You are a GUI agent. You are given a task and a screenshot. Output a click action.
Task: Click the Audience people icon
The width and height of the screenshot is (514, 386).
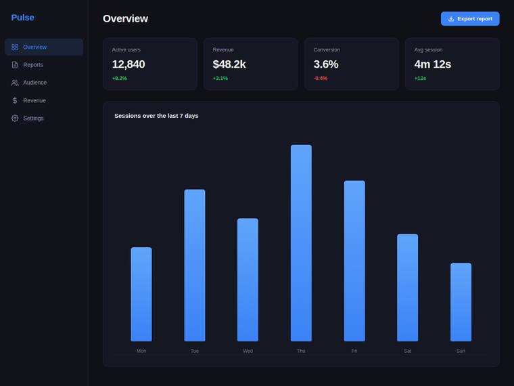pyautogui.click(x=15, y=83)
